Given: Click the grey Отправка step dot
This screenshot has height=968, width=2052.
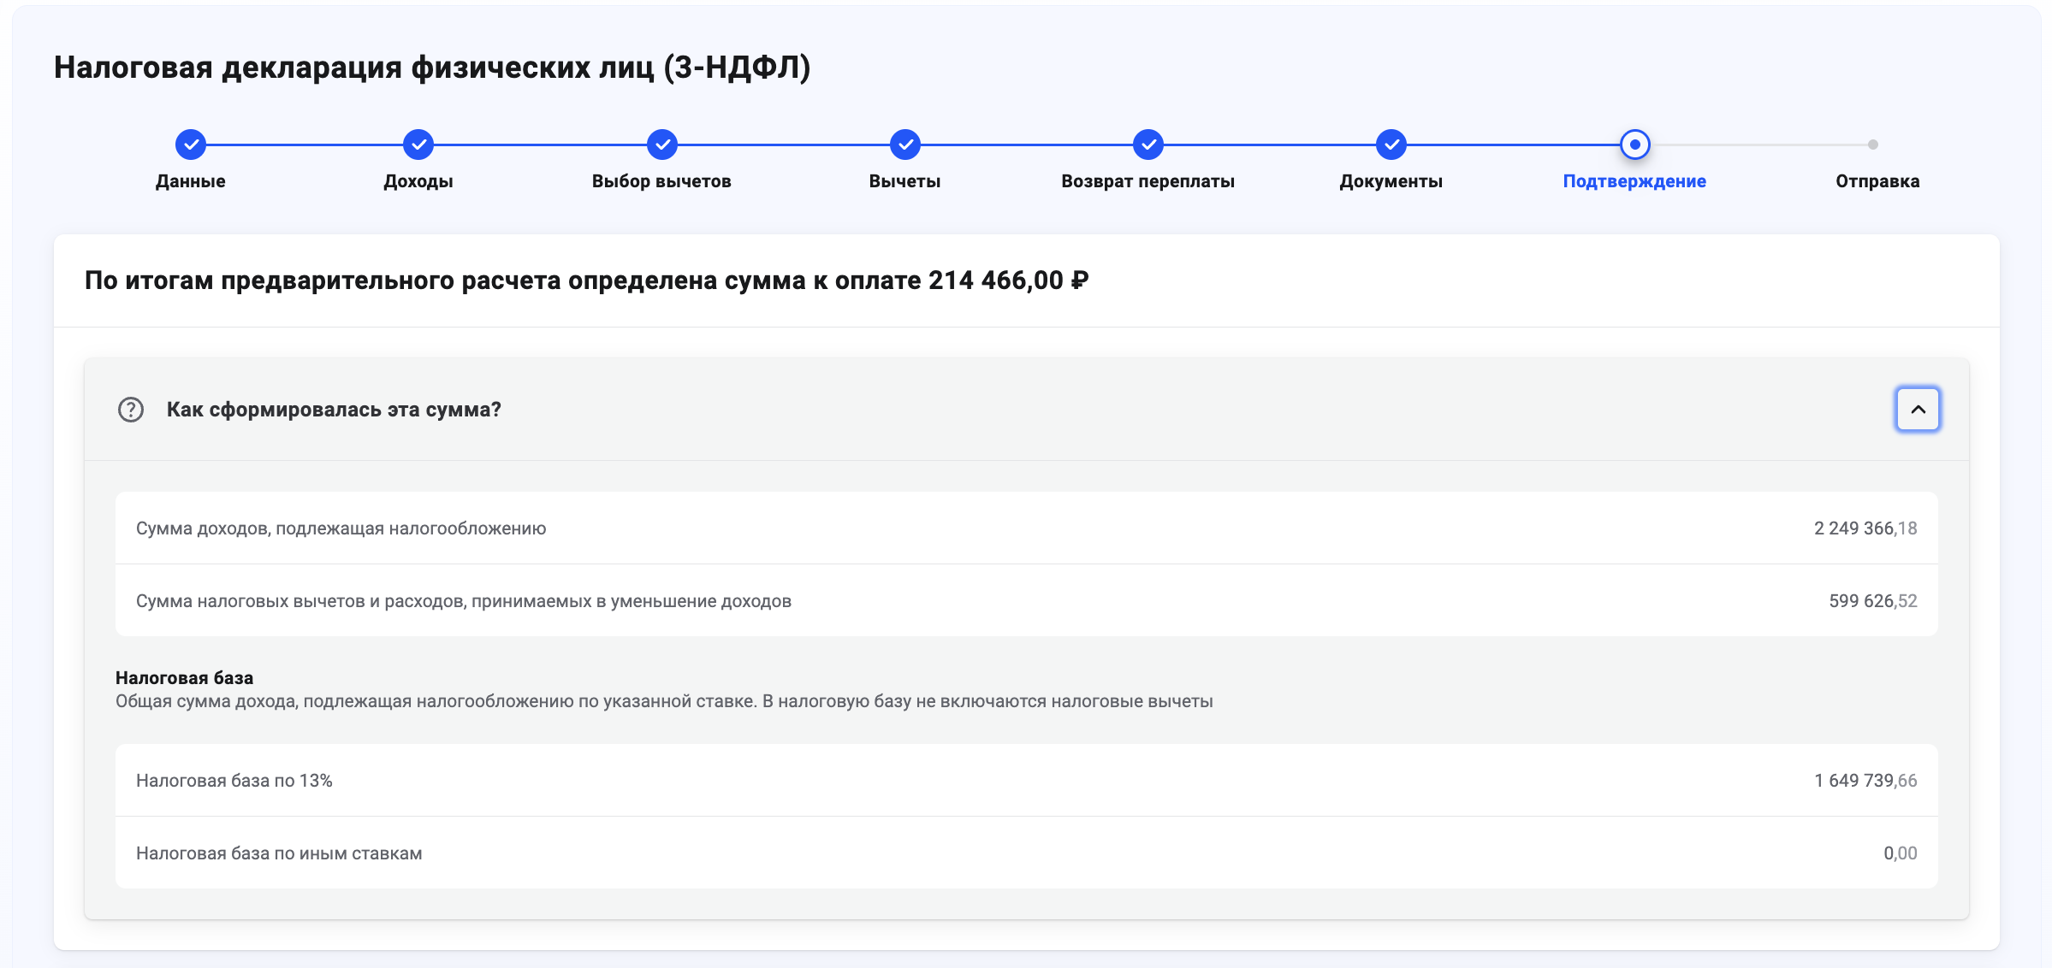Looking at the screenshot, I should click(x=1872, y=145).
